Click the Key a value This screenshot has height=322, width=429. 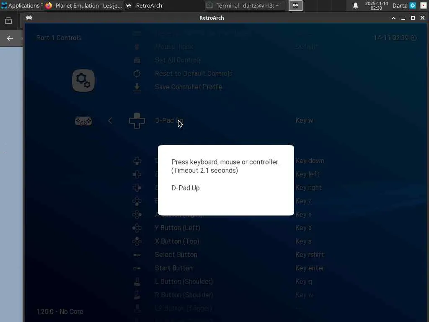coord(303,228)
